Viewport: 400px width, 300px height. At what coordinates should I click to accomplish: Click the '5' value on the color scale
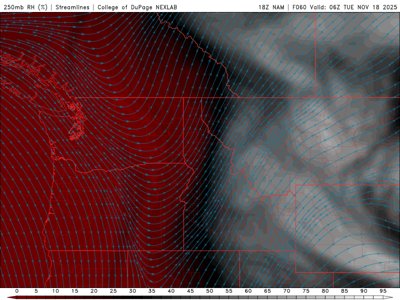(36, 291)
